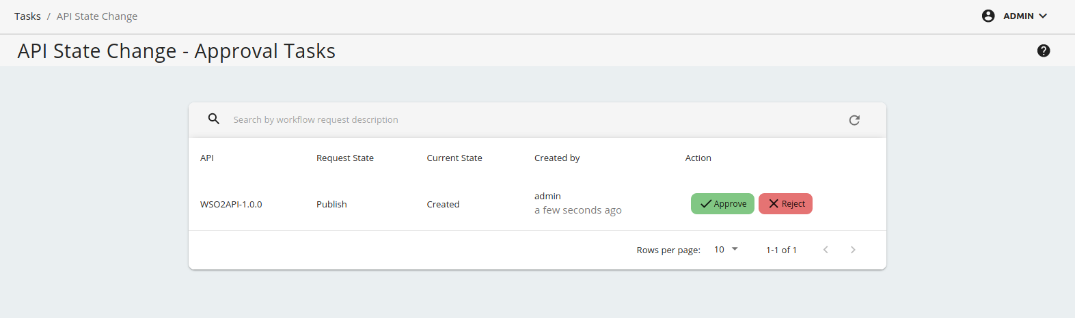Reject the WSO2API-1.0.0 publish request

pyautogui.click(x=785, y=203)
